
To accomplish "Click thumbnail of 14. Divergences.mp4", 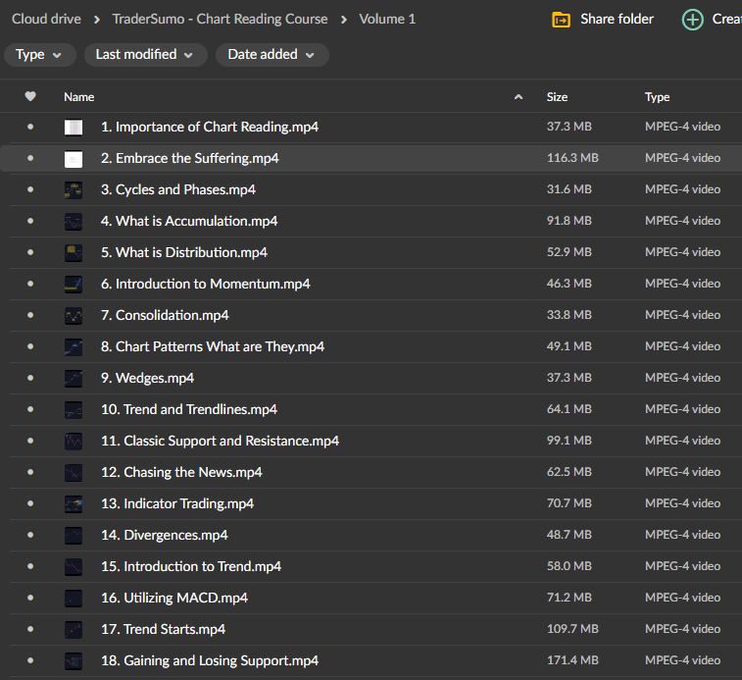I will 74,535.
